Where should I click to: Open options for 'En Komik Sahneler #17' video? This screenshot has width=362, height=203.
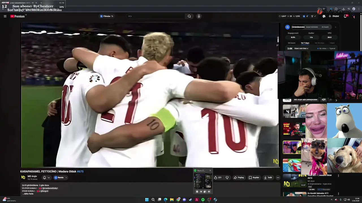point(339,194)
